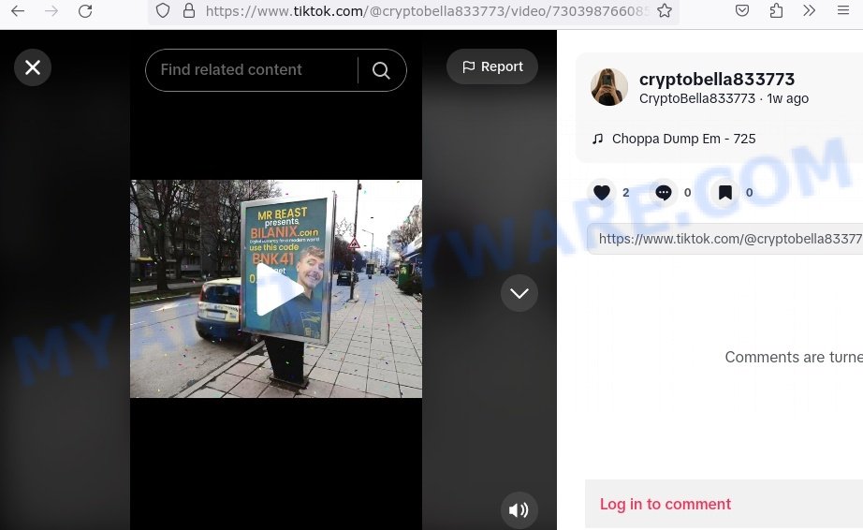863x530 pixels.
Task: Click the music note icon
Action: [597, 139]
